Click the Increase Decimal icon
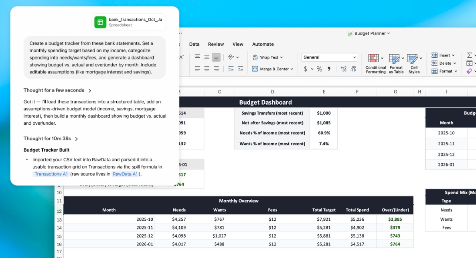The height and width of the screenshot is (258, 476). point(342,68)
